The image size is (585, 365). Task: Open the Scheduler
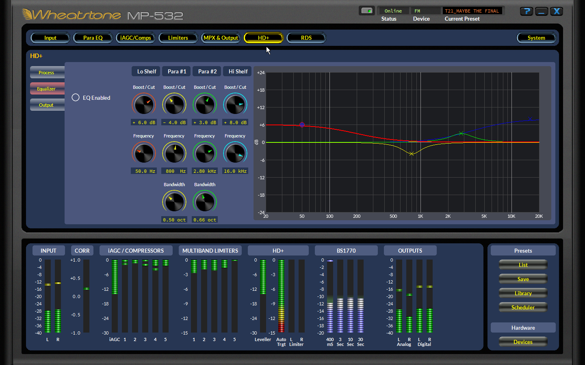click(523, 307)
